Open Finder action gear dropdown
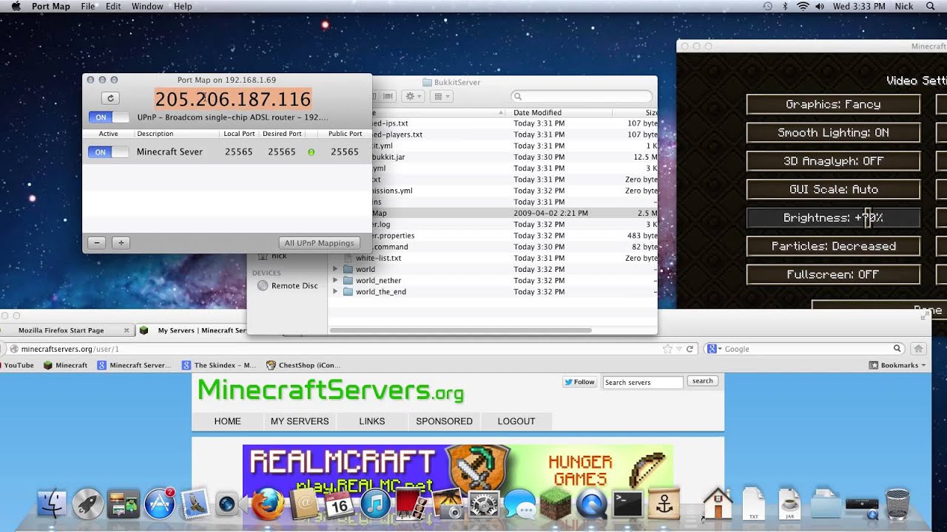 coord(412,96)
